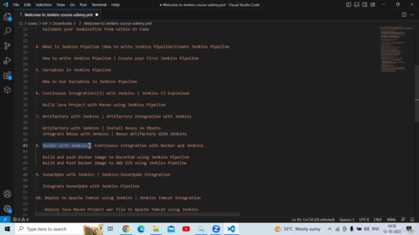Open the Terminal menu
The width and height of the screenshot is (419, 235).
[x=99, y=5]
